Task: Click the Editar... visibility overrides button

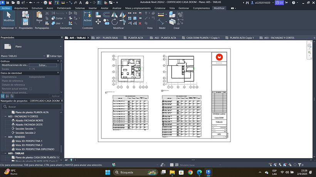Action: tap(43, 65)
